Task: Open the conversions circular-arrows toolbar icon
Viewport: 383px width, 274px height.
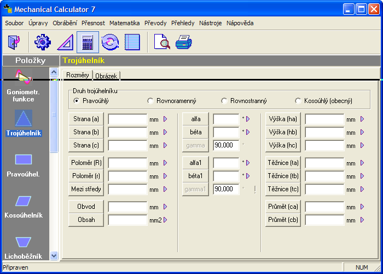Action: [x=110, y=42]
